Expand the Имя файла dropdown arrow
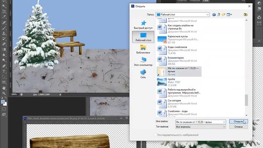This screenshot has width=263, height=148. 224,122
